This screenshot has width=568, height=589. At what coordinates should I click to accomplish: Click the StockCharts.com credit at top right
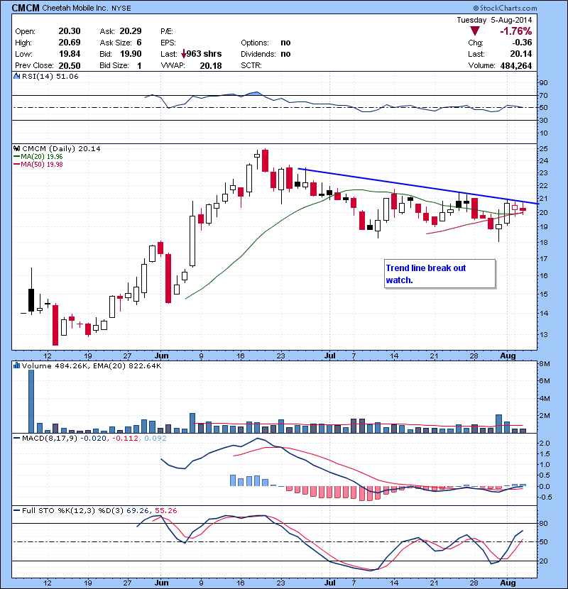[x=505, y=8]
